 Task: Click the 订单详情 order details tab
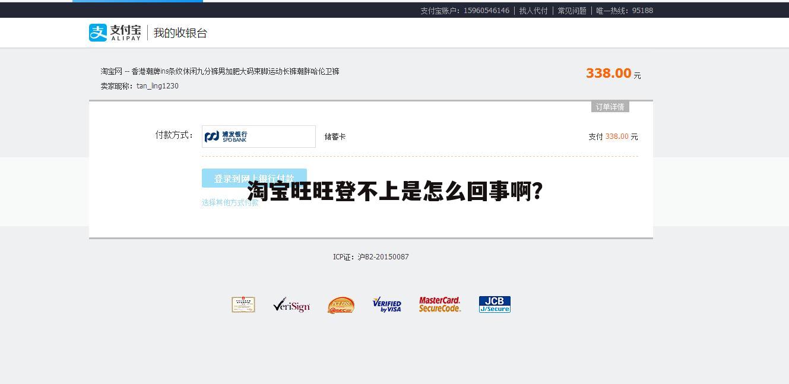point(610,107)
